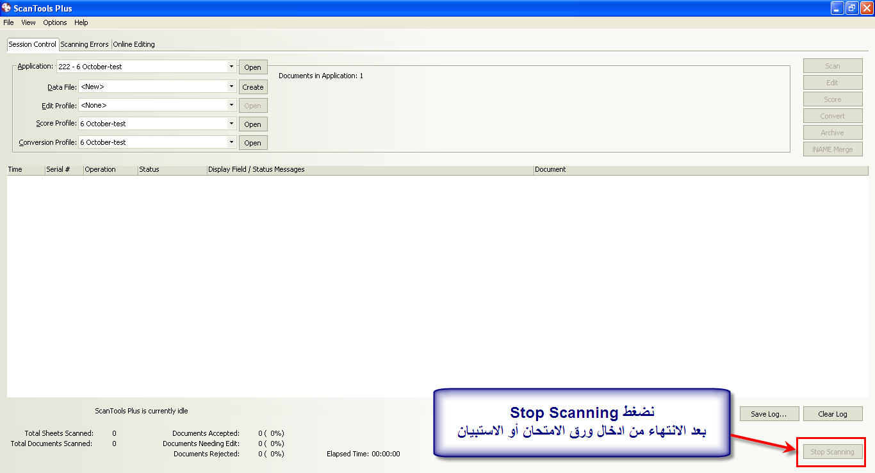Screen dimensions: 875x473
Task: Click the Save Log button
Action: click(x=769, y=414)
